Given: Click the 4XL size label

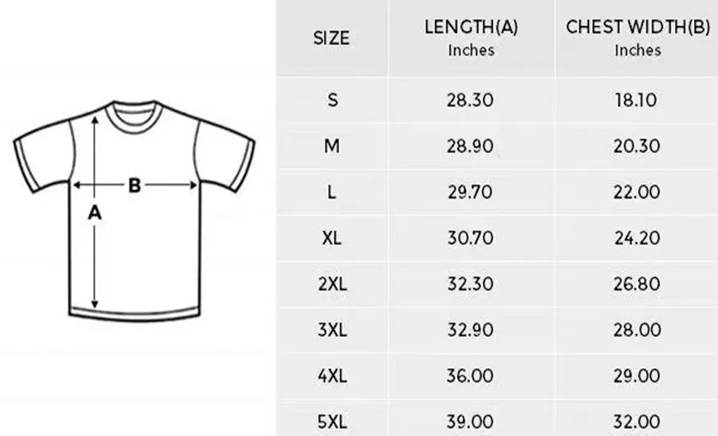Looking at the screenshot, I should pyautogui.click(x=332, y=375).
